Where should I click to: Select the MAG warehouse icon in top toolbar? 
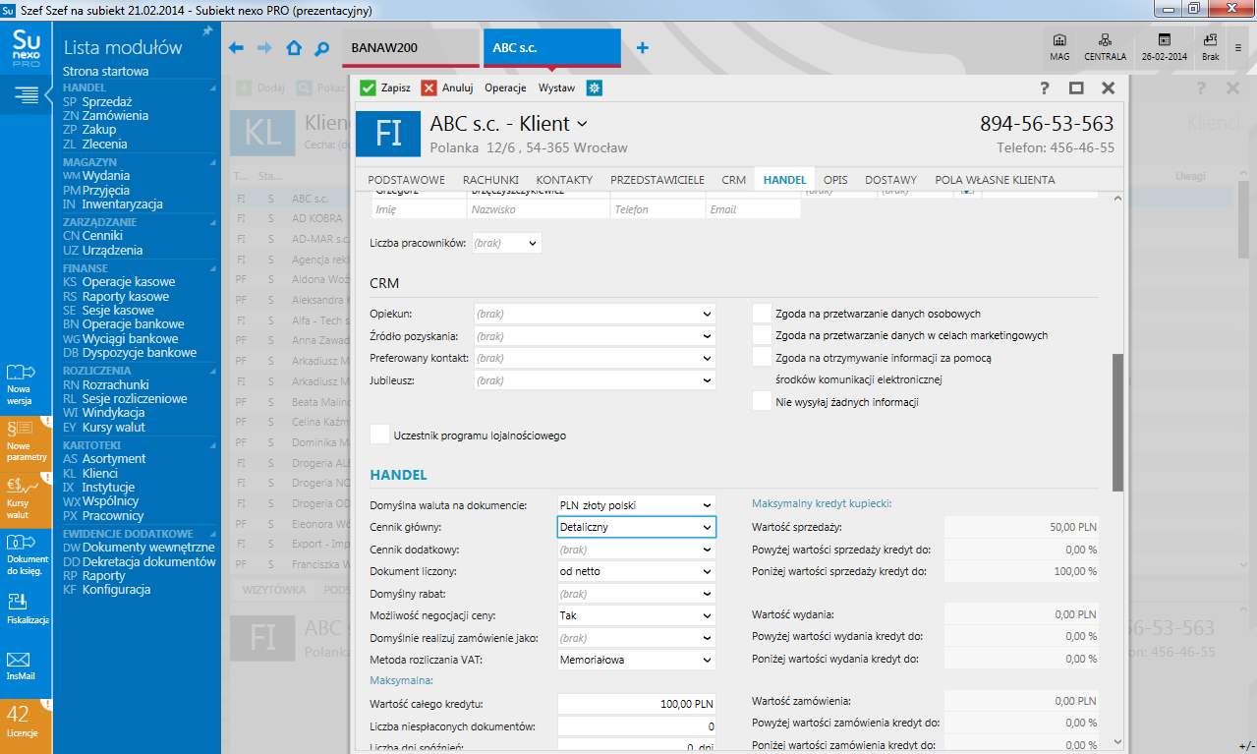[x=1058, y=47]
